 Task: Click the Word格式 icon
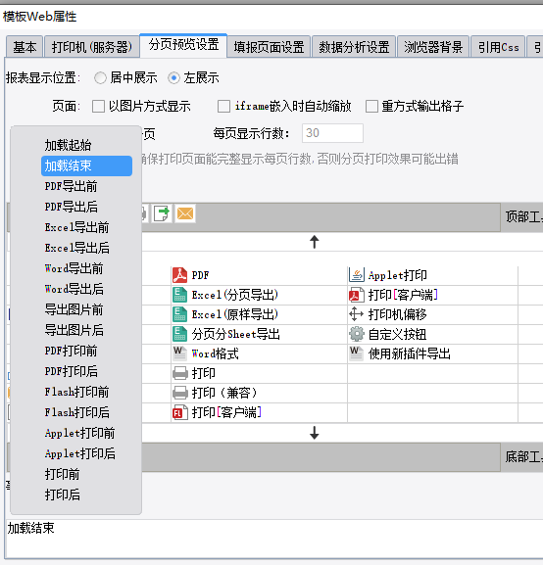click(179, 353)
